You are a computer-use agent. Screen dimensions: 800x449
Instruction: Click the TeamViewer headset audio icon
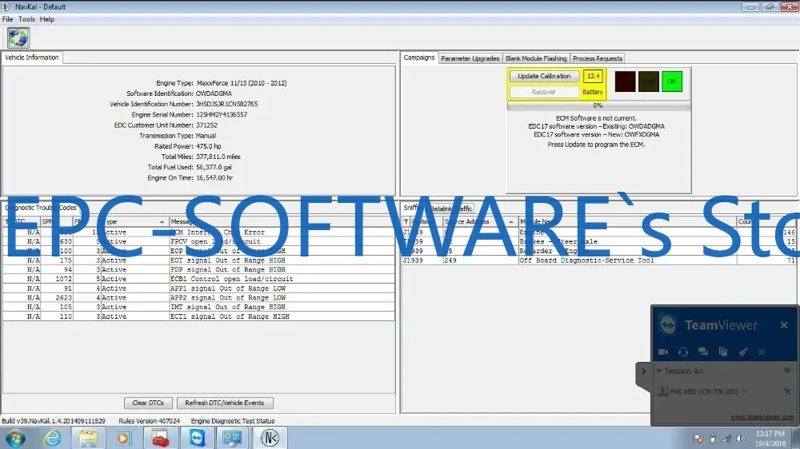(683, 352)
